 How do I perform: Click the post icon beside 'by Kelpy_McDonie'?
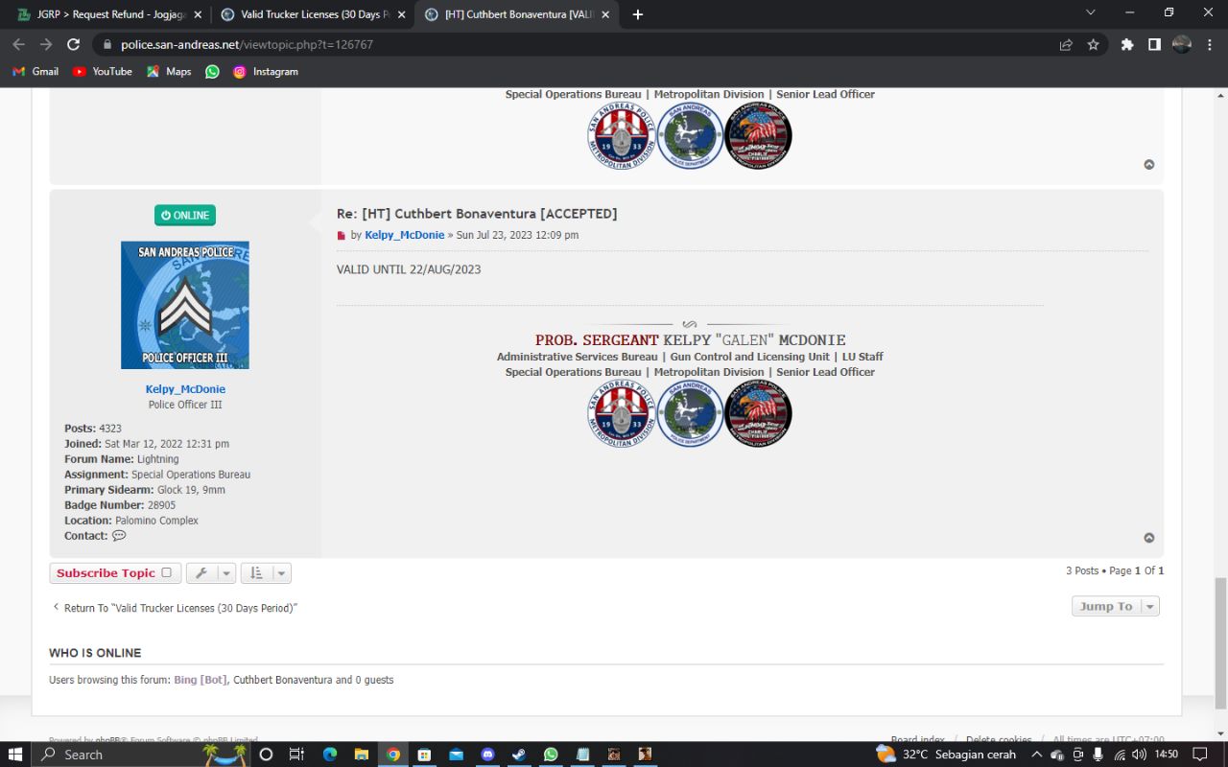tap(341, 236)
